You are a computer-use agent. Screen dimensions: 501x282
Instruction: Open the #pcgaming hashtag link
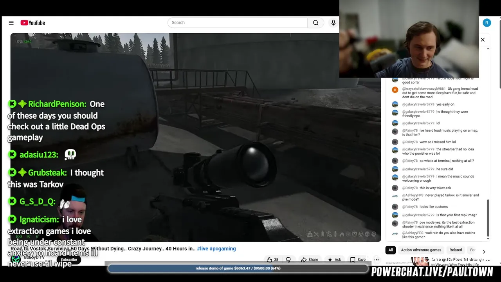[223, 249]
